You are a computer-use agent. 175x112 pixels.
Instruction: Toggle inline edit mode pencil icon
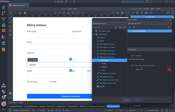[10, 18]
